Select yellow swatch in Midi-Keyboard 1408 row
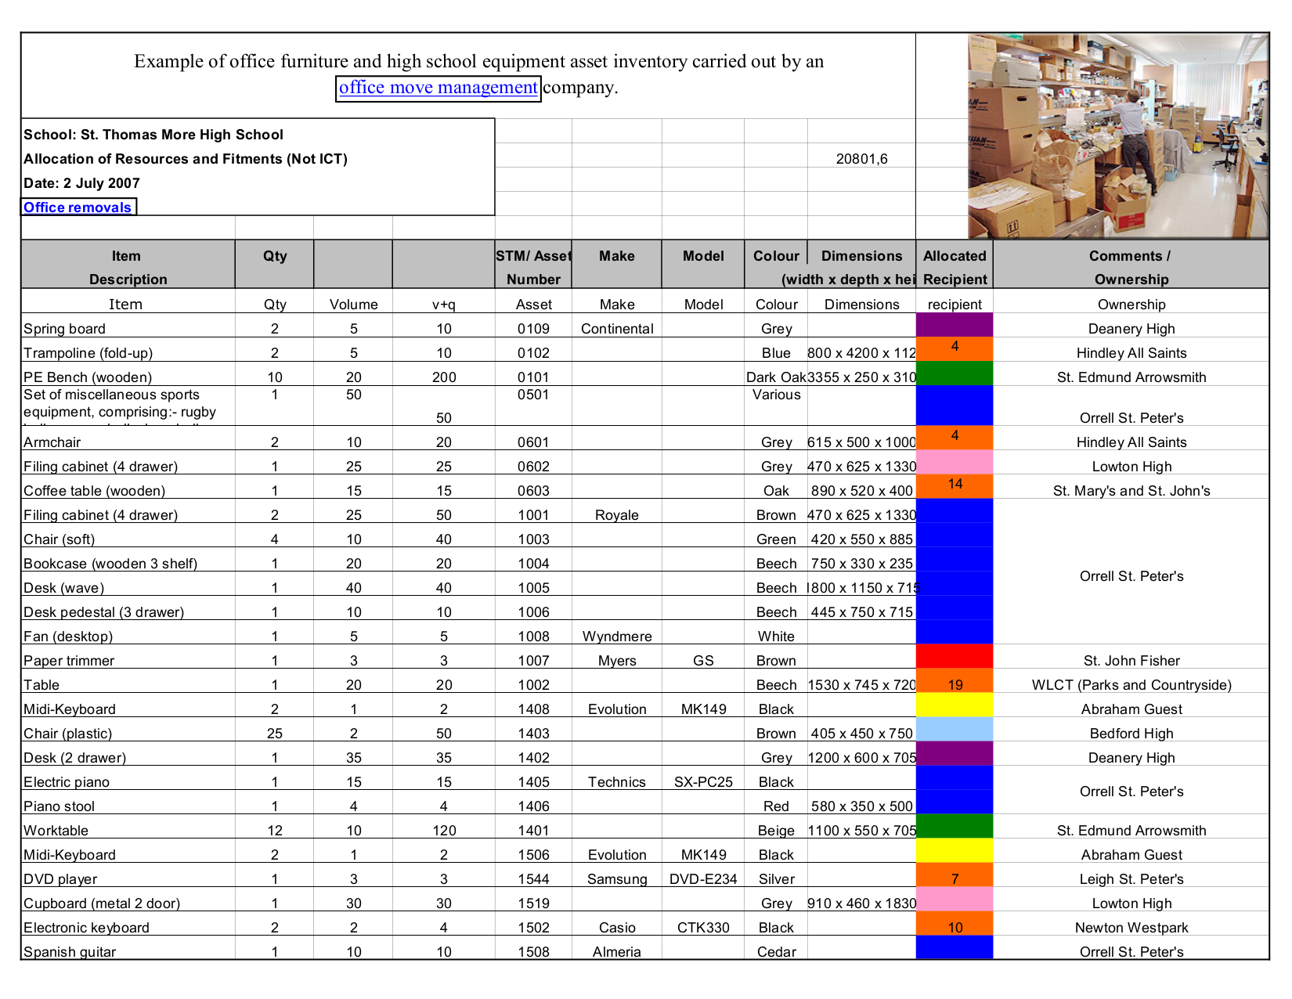 [x=955, y=705]
